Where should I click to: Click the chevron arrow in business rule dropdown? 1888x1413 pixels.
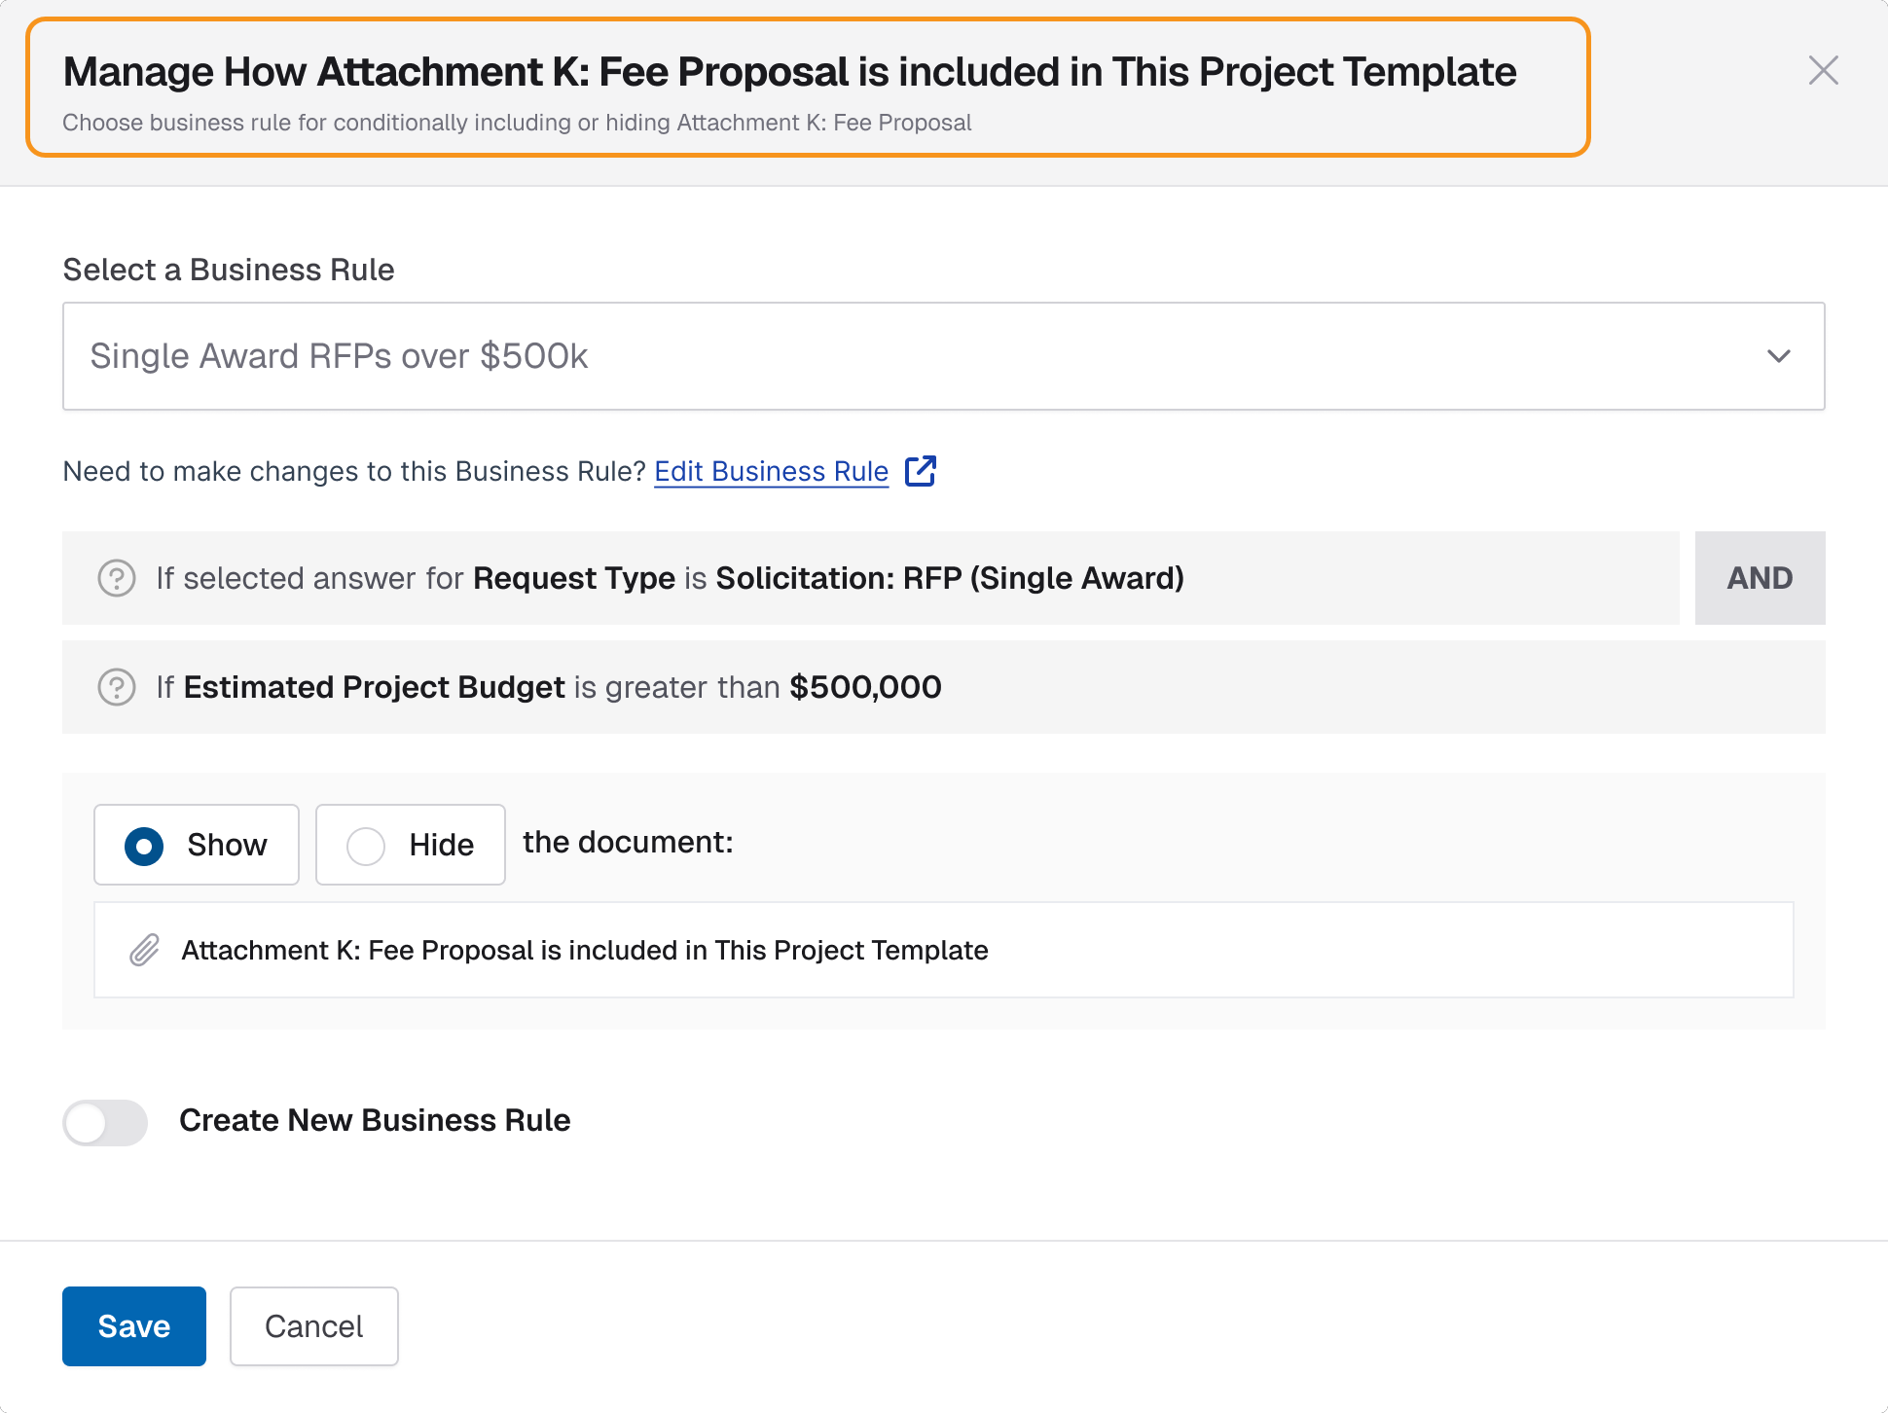[1779, 356]
